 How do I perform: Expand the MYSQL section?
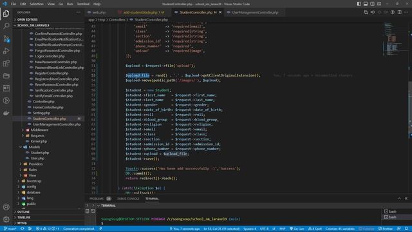tap(22, 223)
